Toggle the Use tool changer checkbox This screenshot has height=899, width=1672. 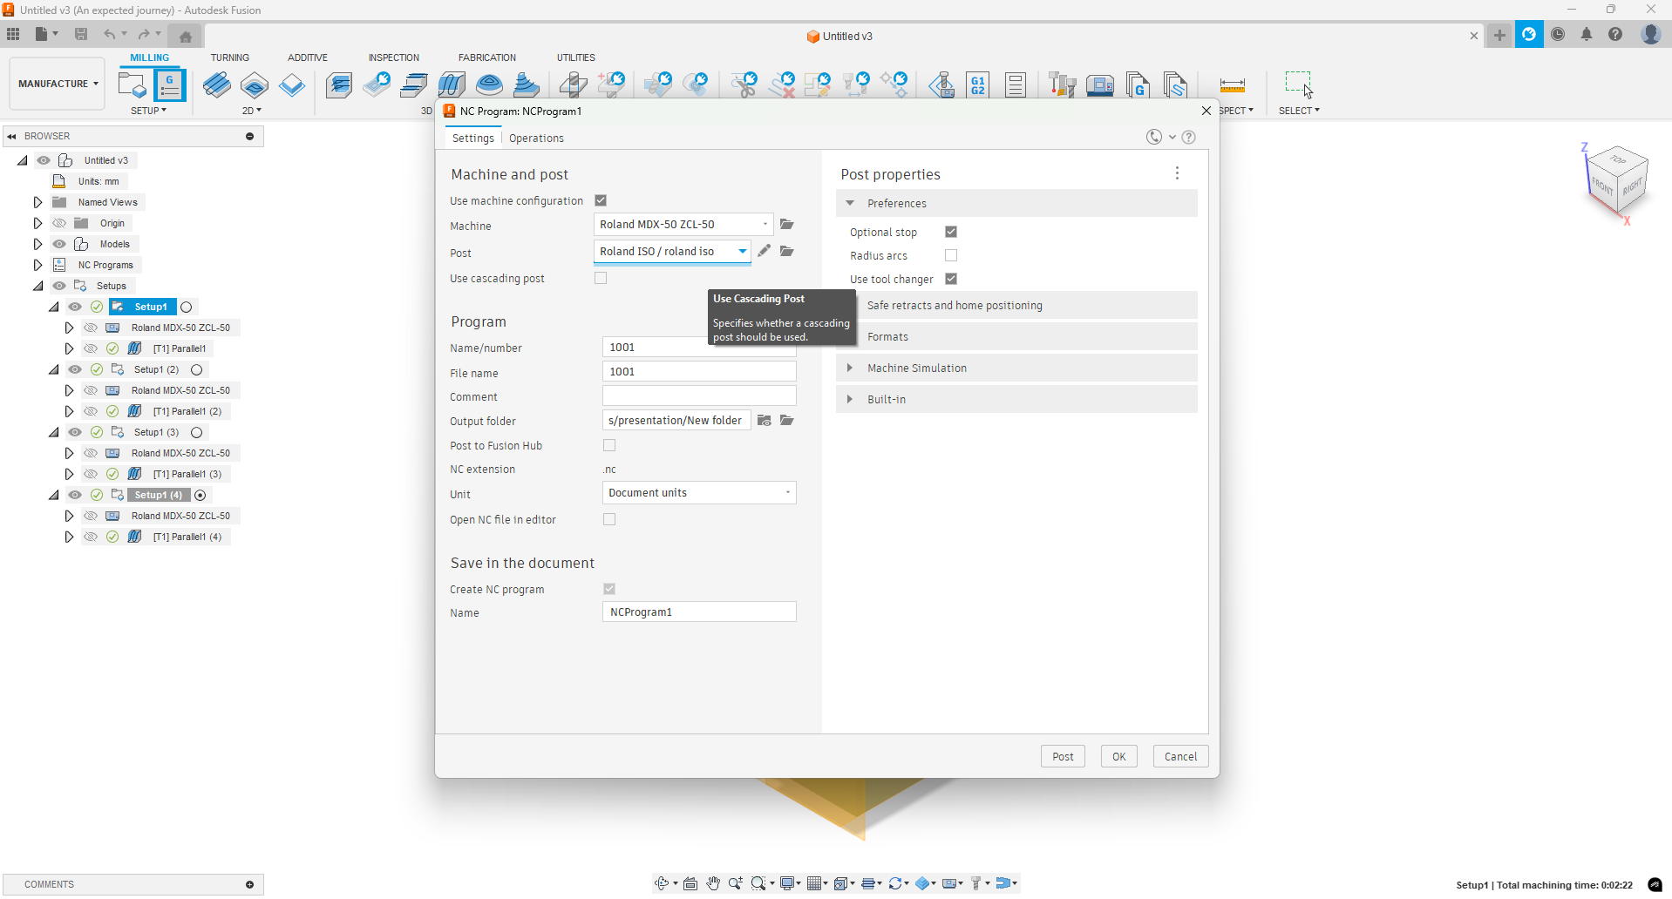[951, 279]
